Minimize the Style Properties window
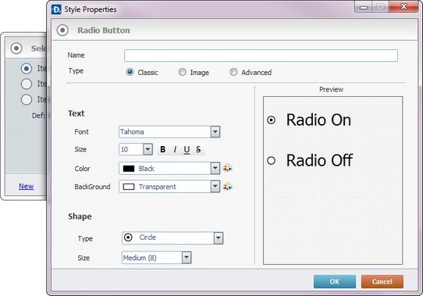This screenshot has height=296, width=423. click(364, 7)
